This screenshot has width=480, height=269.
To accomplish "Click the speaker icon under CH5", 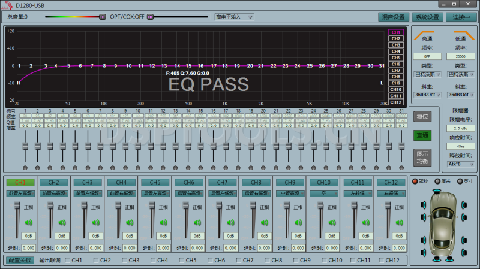I will 163,223.
